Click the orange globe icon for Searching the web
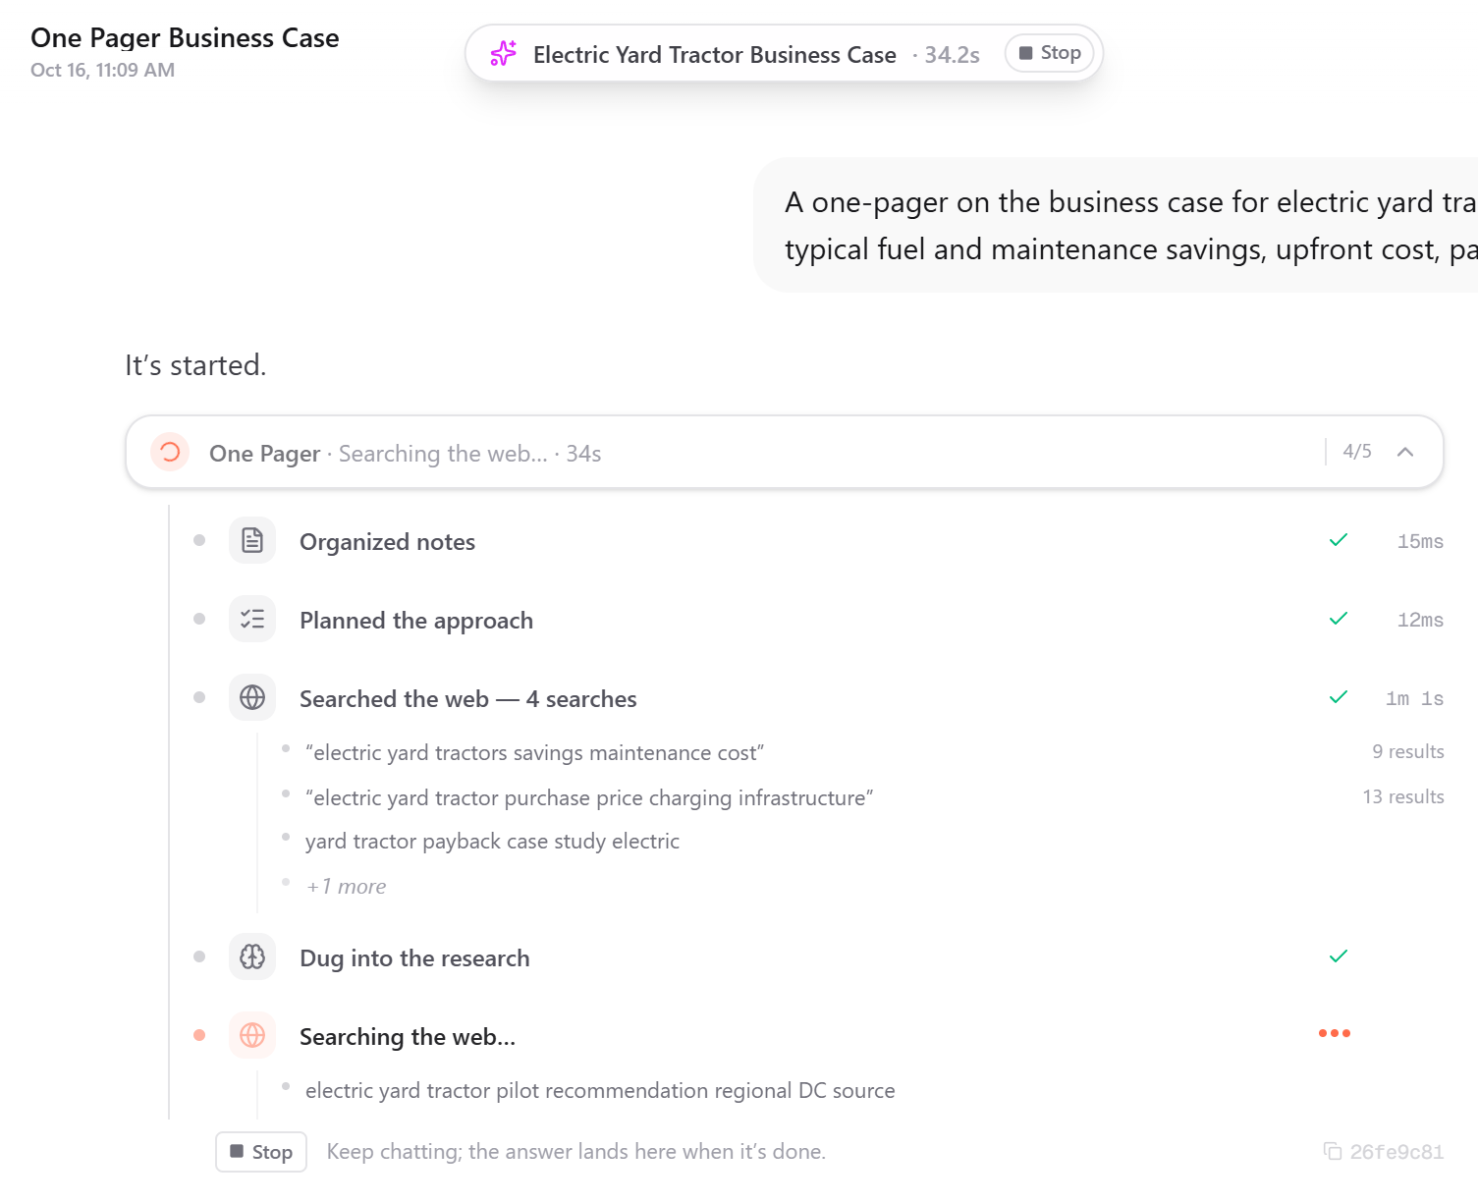1478x1202 pixels. pyautogui.click(x=252, y=1035)
